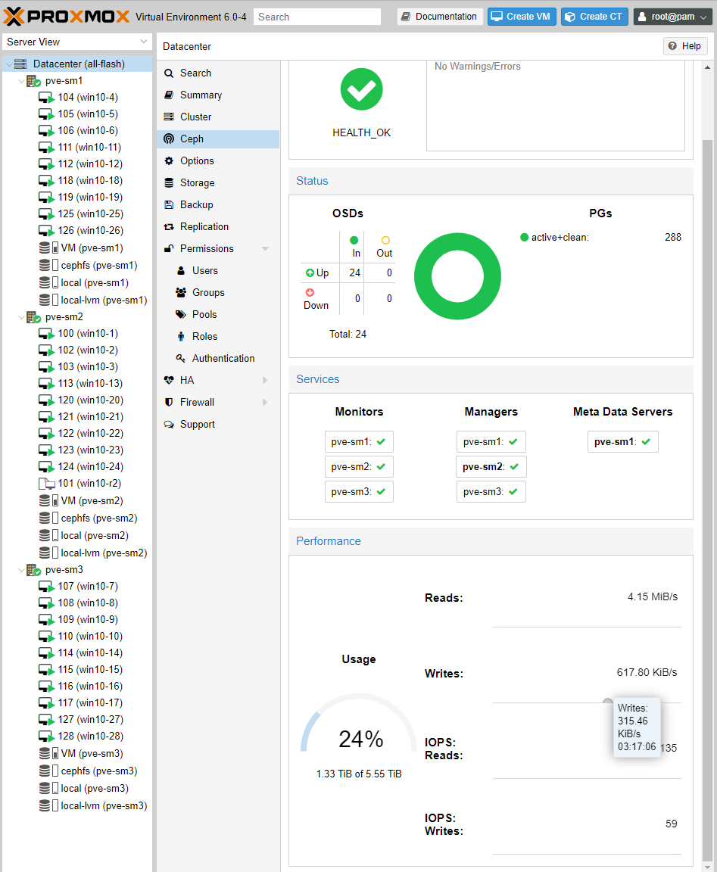Click the green active+clean legend dot

tap(524, 238)
